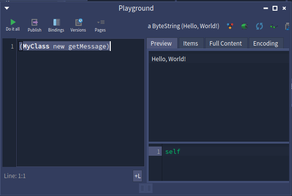
Task: Click the pane pager thumbnail at bottom
Action: click(x=146, y=188)
